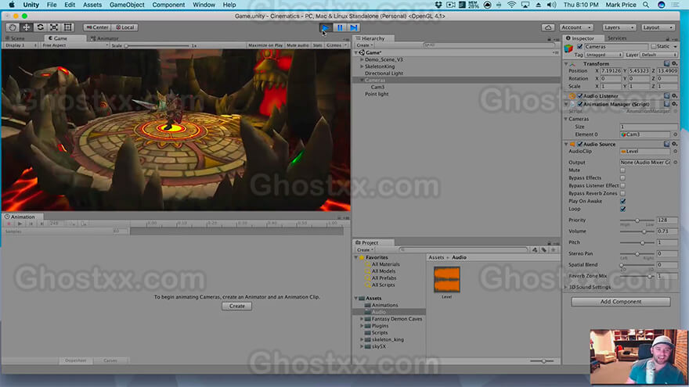
Task: Toggle Center pivot mode
Action: 97,27
